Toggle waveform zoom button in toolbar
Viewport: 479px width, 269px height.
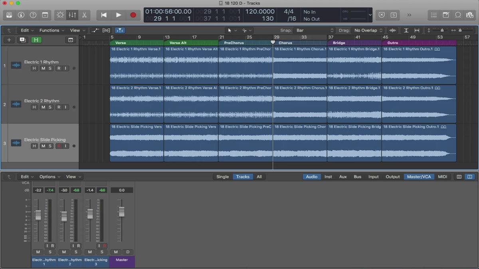pyautogui.click(x=393, y=30)
